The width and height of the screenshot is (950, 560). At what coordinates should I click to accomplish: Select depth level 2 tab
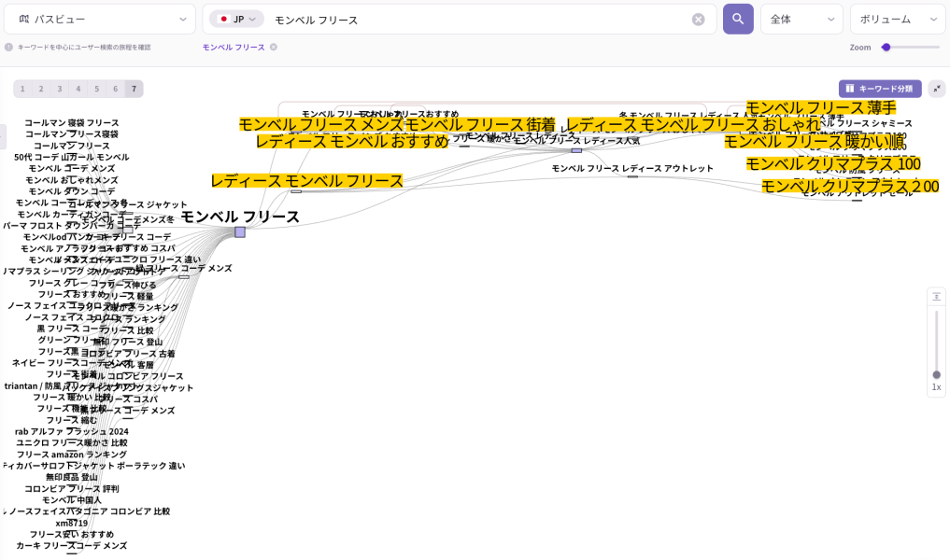(x=41, y=89)
